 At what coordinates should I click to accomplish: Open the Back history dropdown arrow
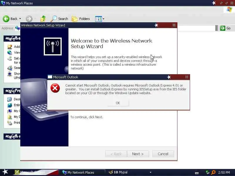click(20, 19)
